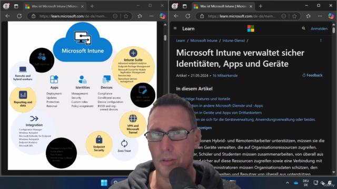The image size is (337, 189).
Task: Open the Intune-Dienst breadcrumb link
Action: (234, 40)
